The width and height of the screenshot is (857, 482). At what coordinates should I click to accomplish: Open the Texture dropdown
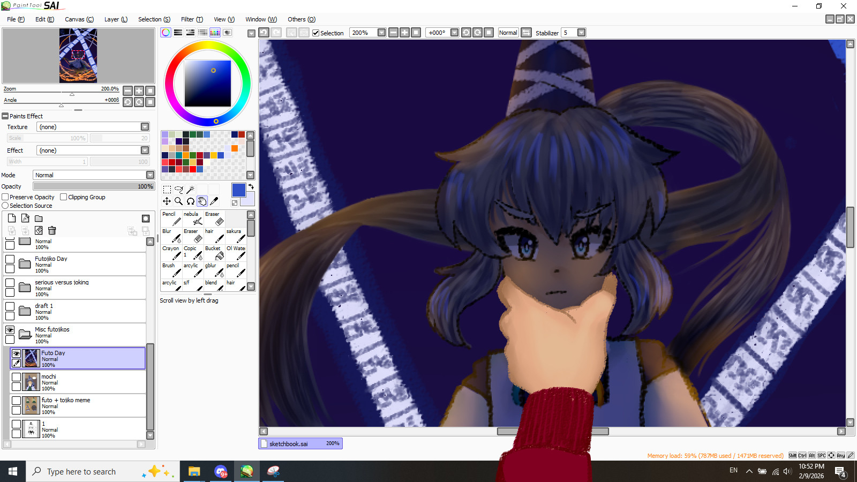click(x=145, y=127)
